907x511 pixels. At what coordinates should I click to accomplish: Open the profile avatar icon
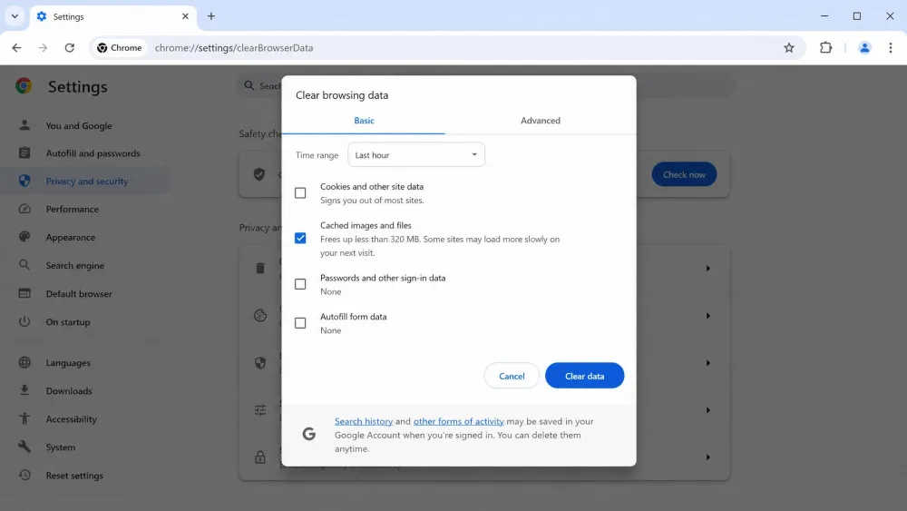tap(864, 48)
